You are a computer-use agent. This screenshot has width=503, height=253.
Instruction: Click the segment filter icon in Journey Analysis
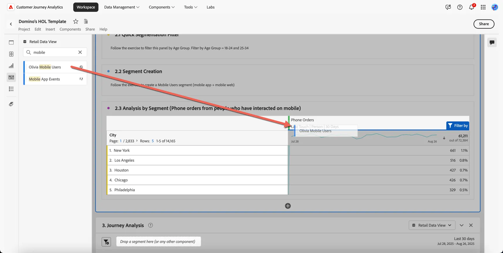click(106, 242)
